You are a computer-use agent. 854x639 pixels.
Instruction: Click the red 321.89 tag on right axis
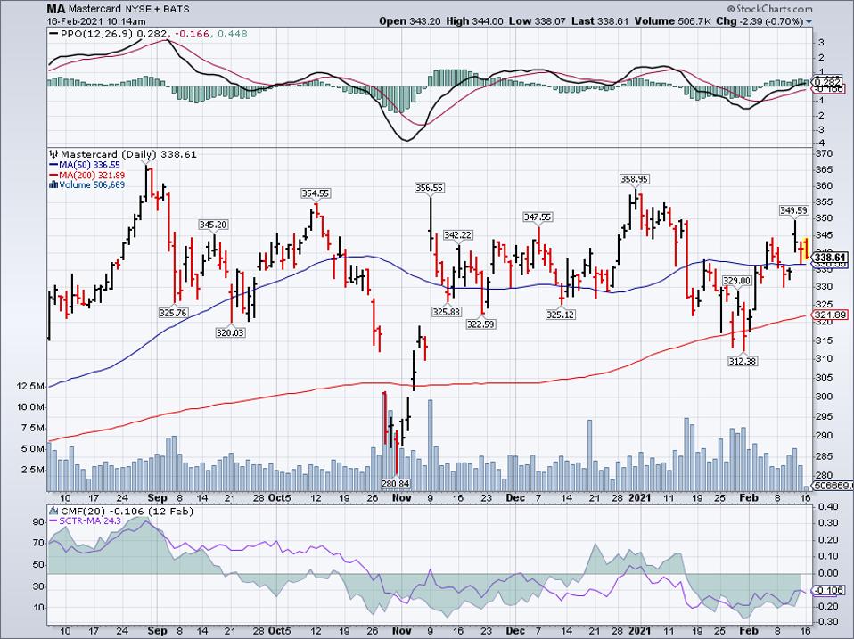[x=830, y=315]
